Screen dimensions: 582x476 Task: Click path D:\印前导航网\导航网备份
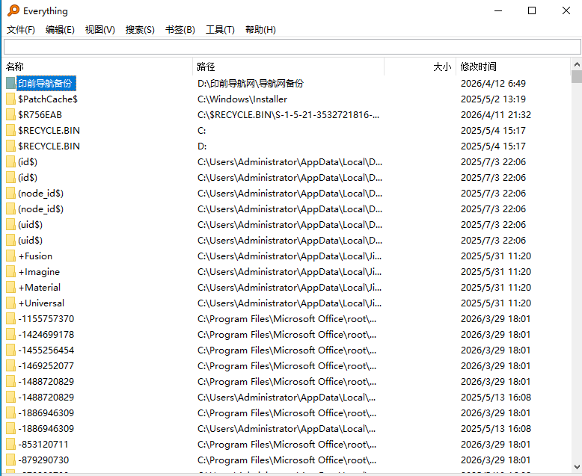tap(251, 84)
